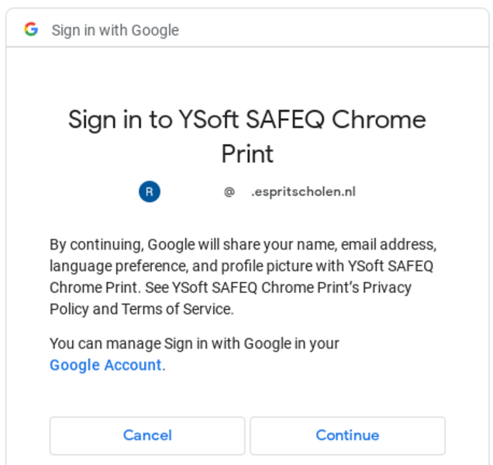Click the word 'Print' in the heading
The width and height of the screenshot is (493, 465).
[x=247, y=153]
